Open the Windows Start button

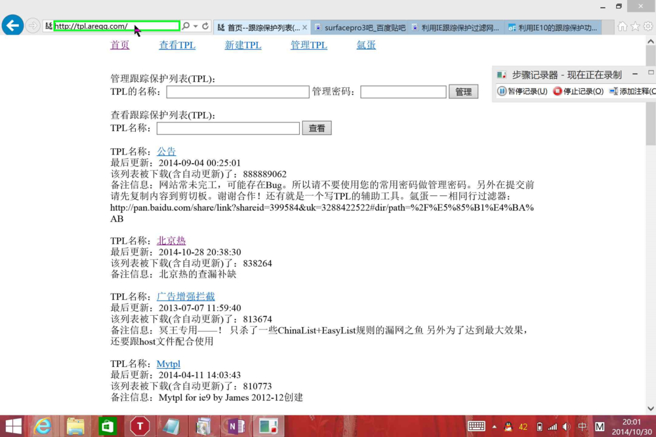[13, 426]
